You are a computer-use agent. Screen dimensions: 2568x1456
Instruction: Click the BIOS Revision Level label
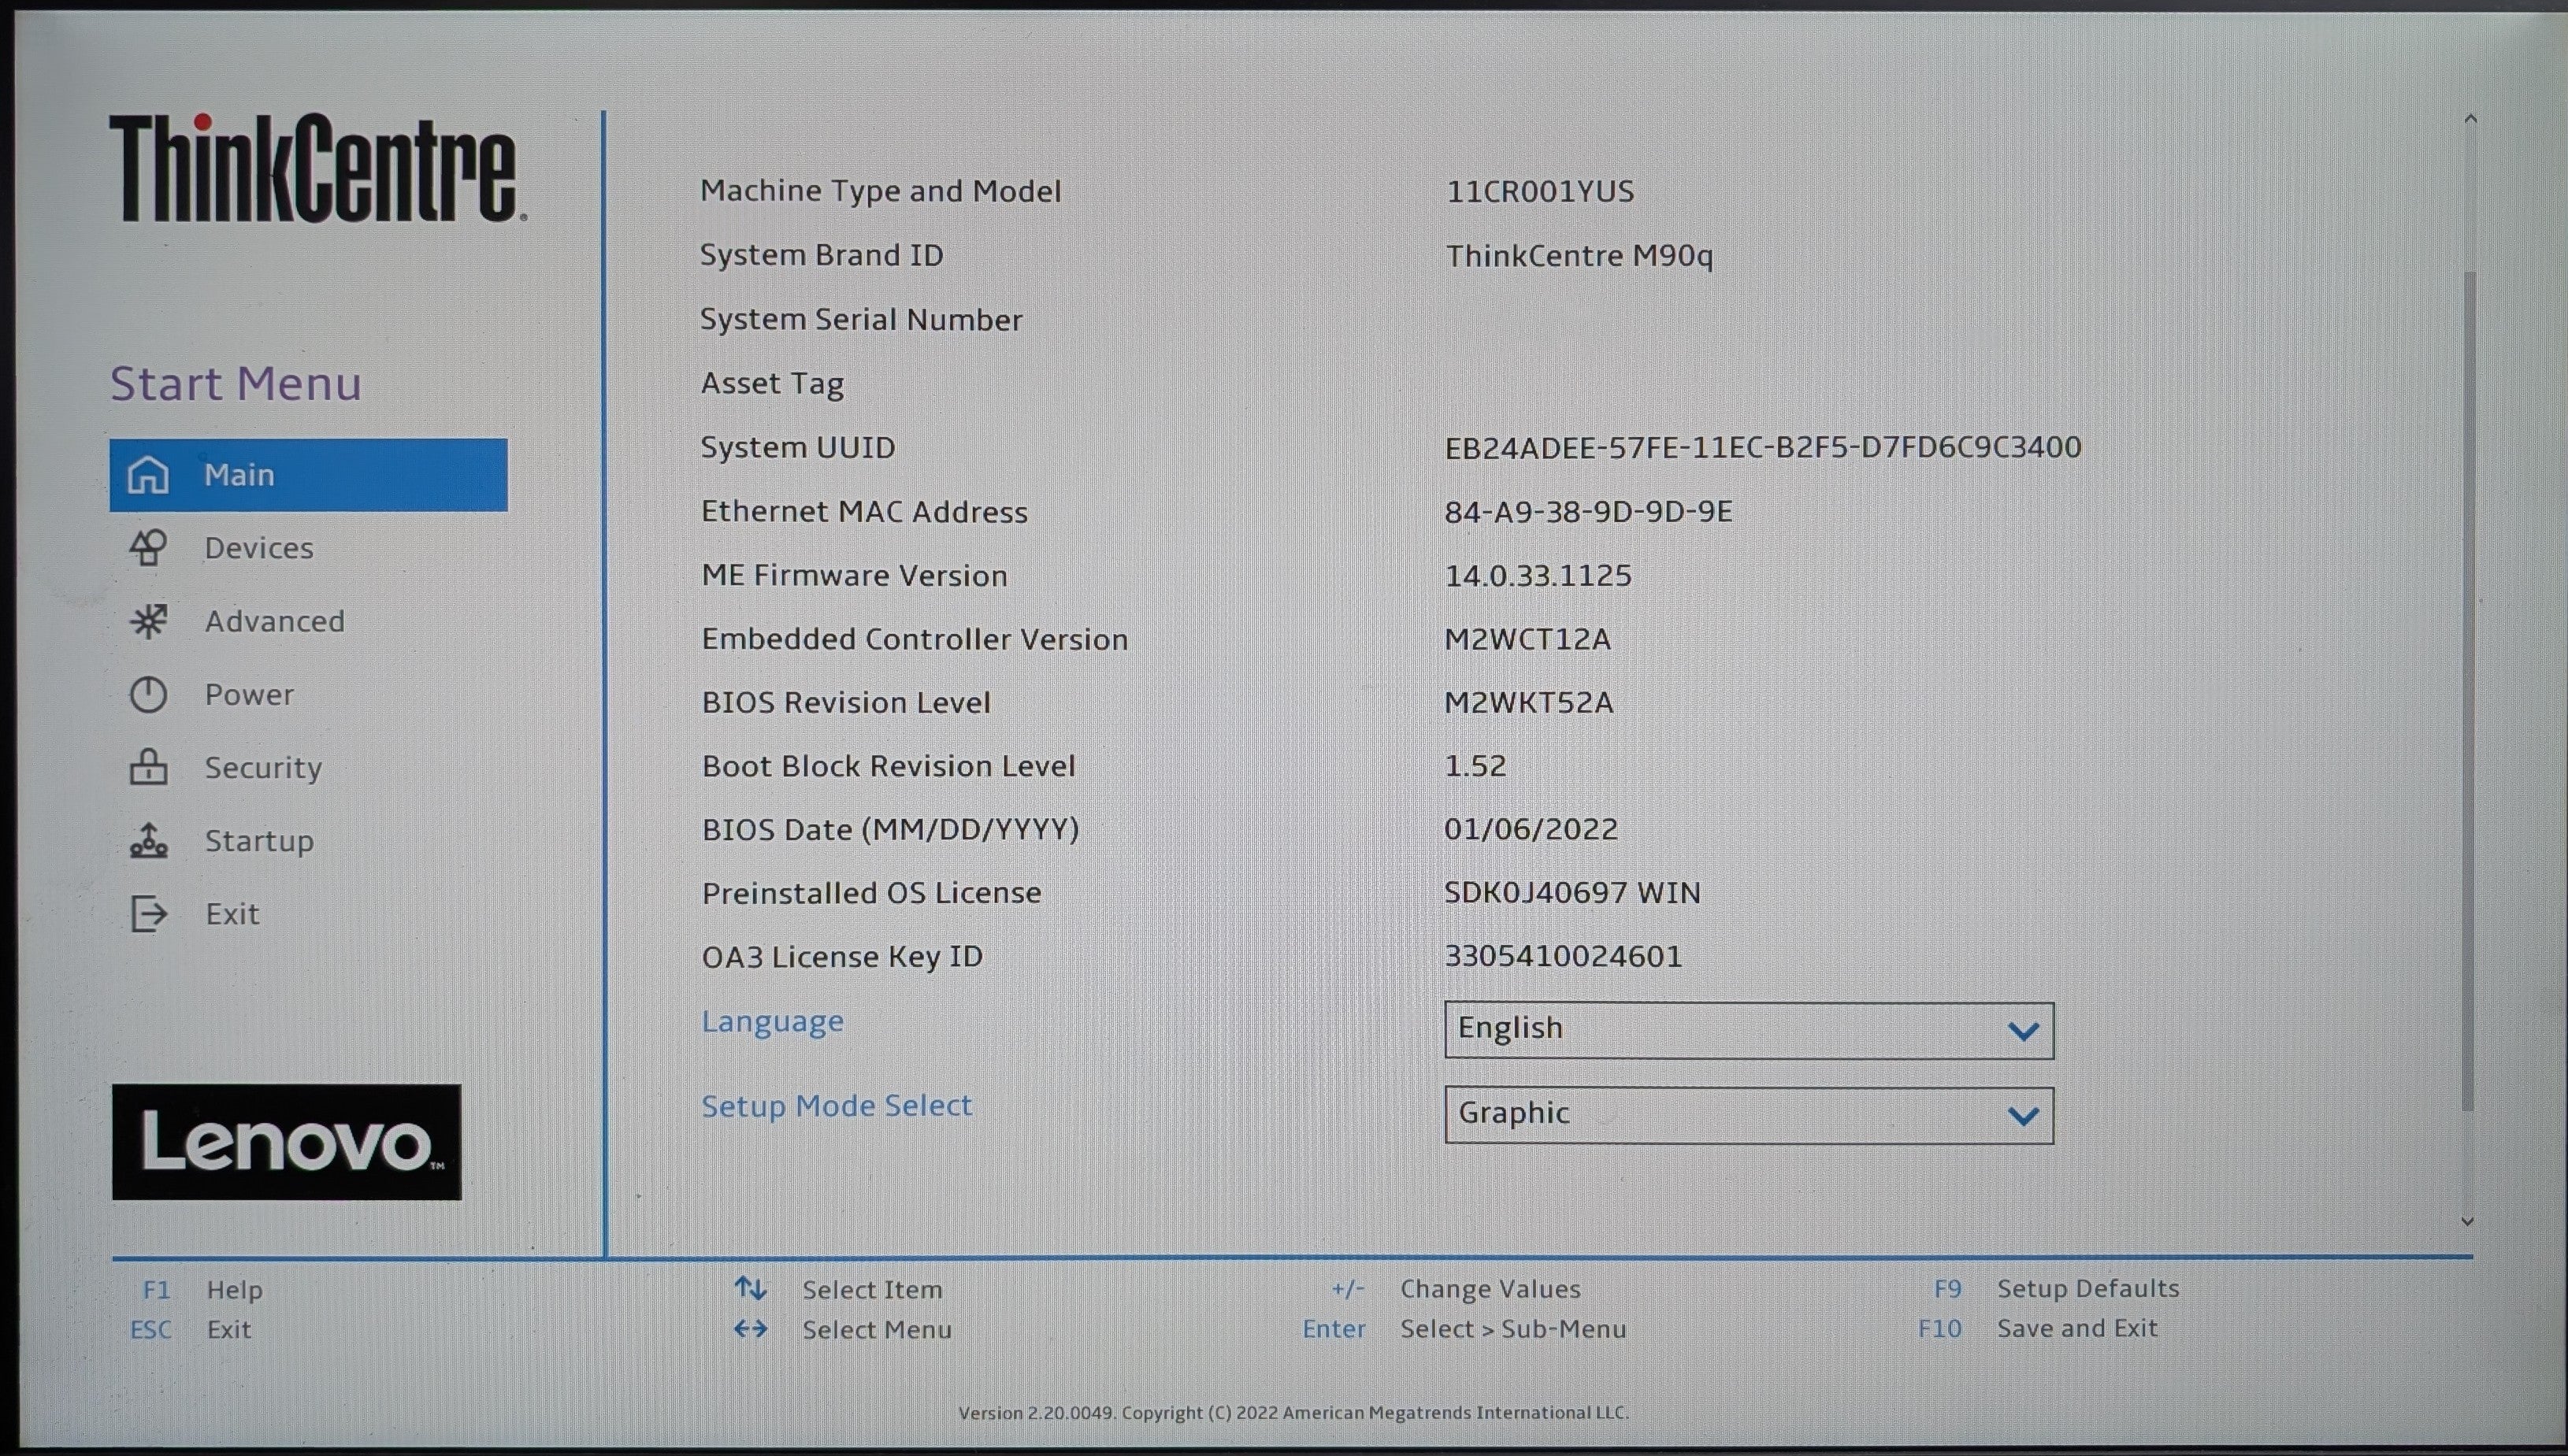(846, 703)
